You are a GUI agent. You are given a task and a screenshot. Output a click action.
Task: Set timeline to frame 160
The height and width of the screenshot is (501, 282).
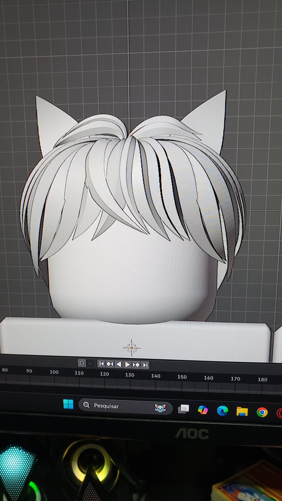(x=208, y=378)
